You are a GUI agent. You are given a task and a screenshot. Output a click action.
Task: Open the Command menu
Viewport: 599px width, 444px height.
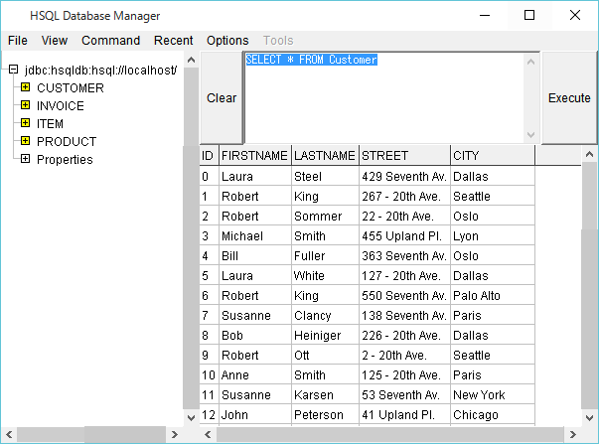(x=111, y=41)
